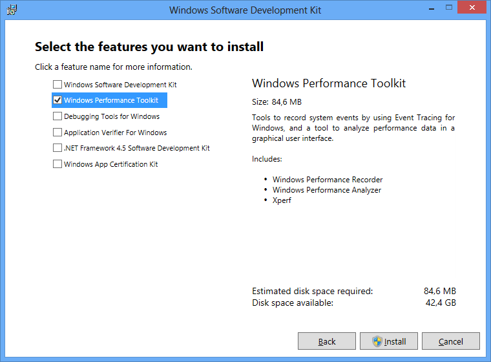Uncheck the Windows Performance Toolkit checkbox
This screenshot has width=491, height=362.
(x=57, y=100)
